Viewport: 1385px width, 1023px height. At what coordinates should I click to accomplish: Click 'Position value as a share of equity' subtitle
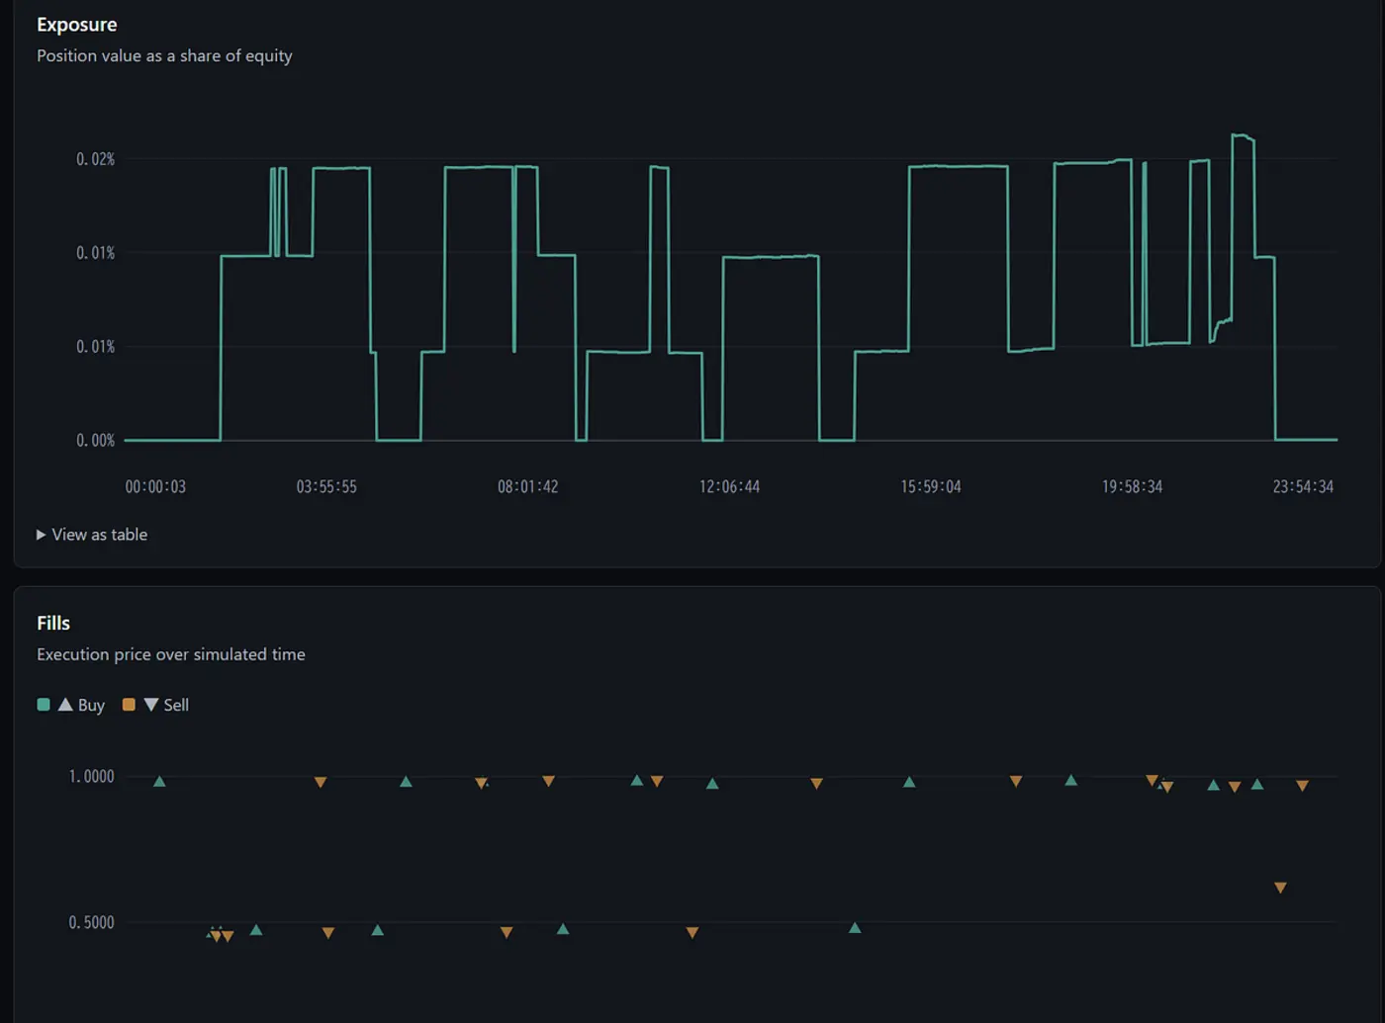click(x=164, y=55)
